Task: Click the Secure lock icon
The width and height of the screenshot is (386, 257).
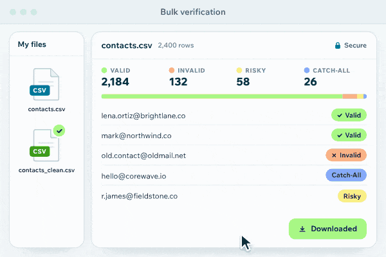Action: pos(338,45)
